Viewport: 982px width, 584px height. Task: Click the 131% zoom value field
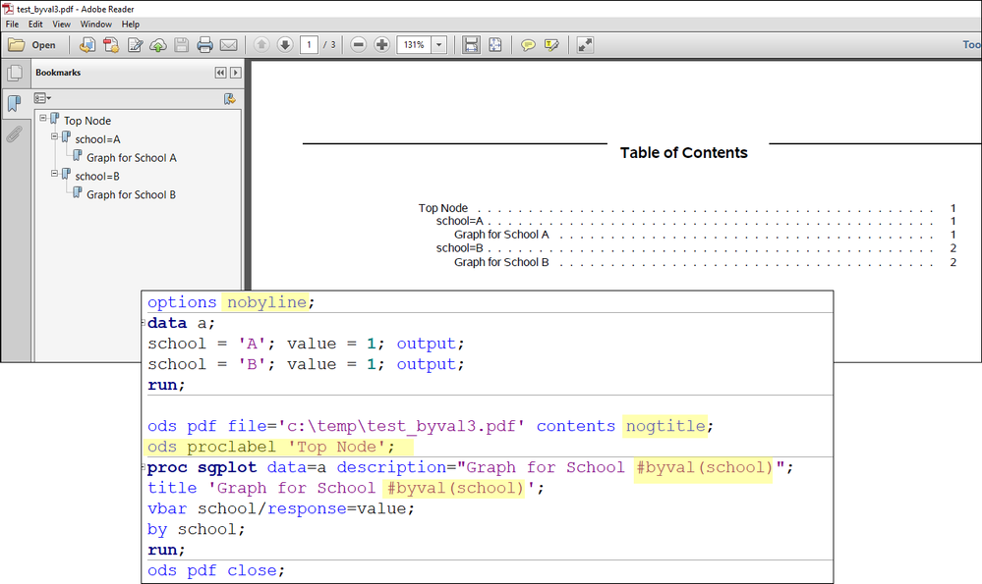413,45
